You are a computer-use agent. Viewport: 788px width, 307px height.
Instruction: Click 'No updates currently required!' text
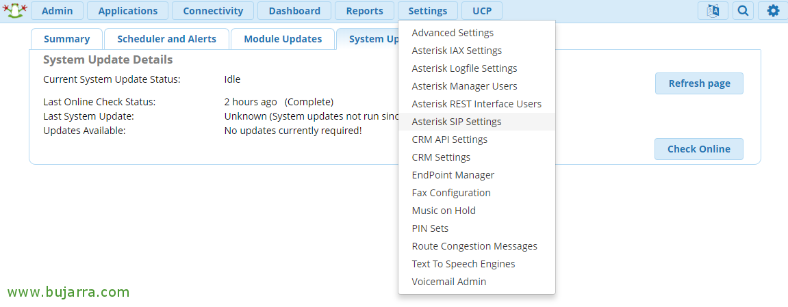tap(293, 131)
